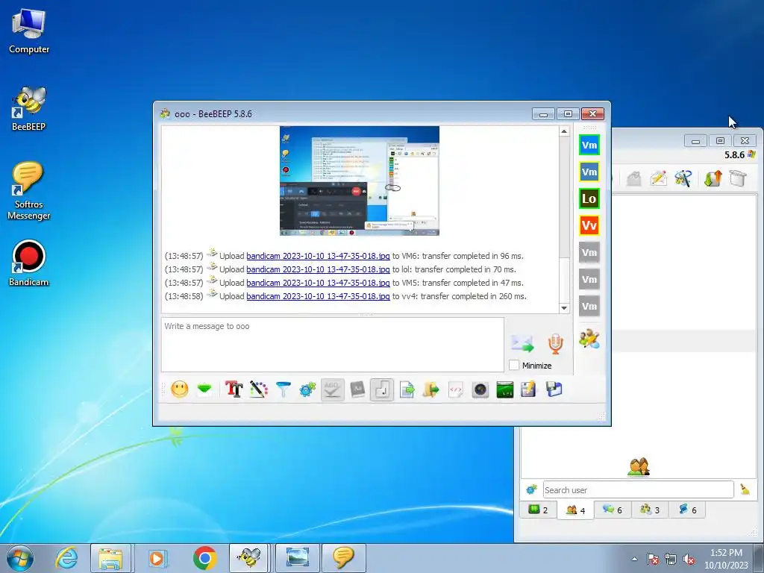Select the yellow-bordered Vm member avatar
This screenshot has width=764, height=573.
[589, 172]
